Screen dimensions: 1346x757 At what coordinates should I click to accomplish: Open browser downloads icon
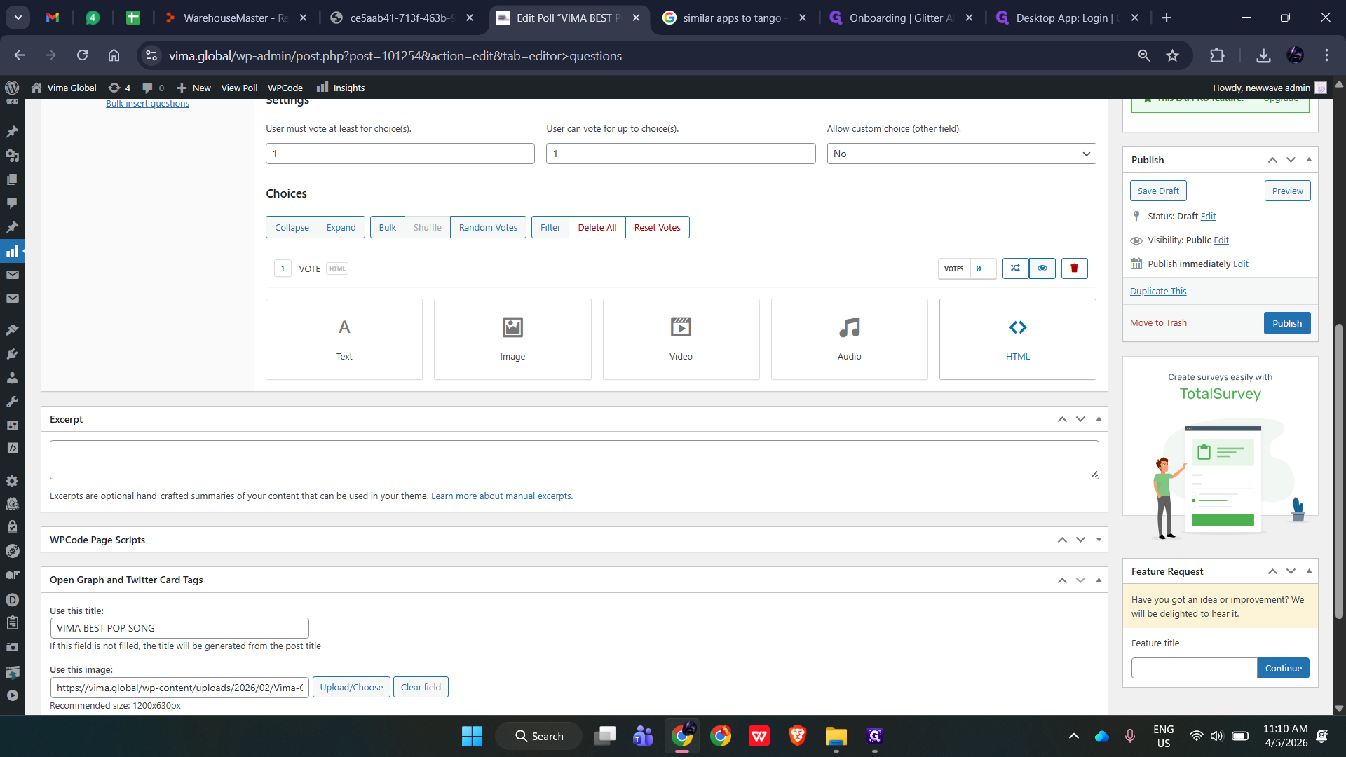(1263, 55)
